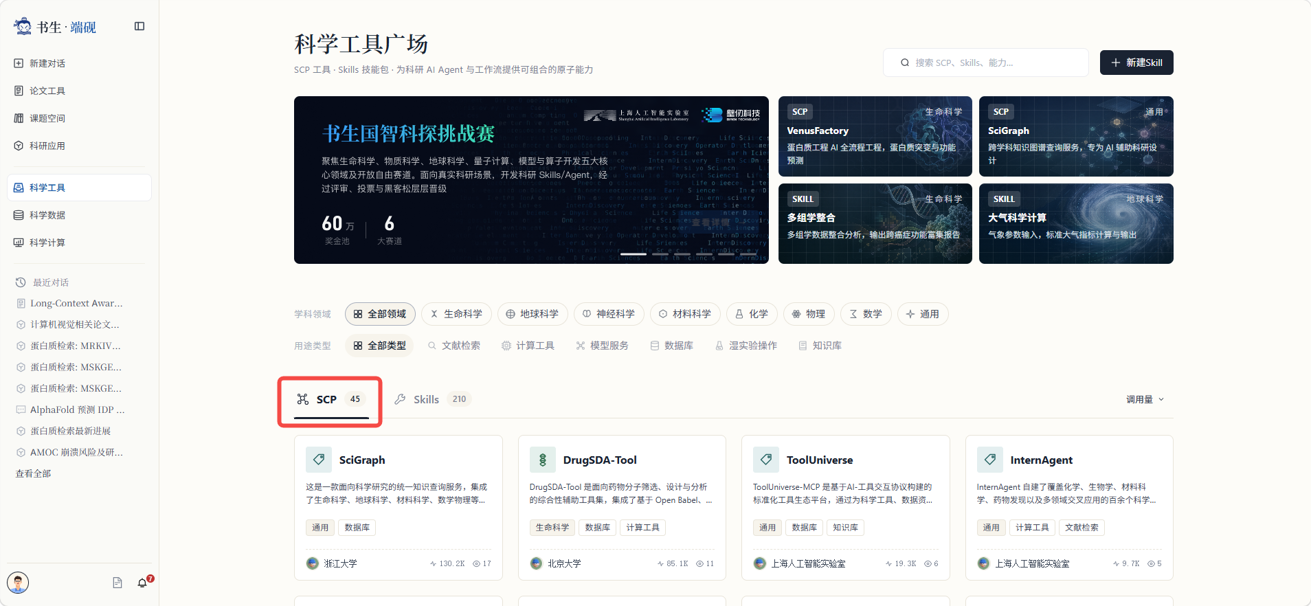The height and width of the screenshot is (606, 1311).
Task: Open the 多组学整合 SKILL card
Action: pos(875,223)
